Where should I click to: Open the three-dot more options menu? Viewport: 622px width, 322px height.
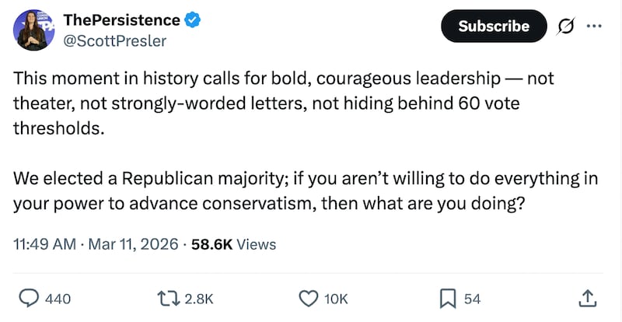594,26
